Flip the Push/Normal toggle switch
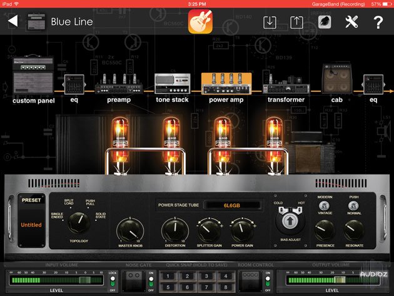 (x=353, y=206)
